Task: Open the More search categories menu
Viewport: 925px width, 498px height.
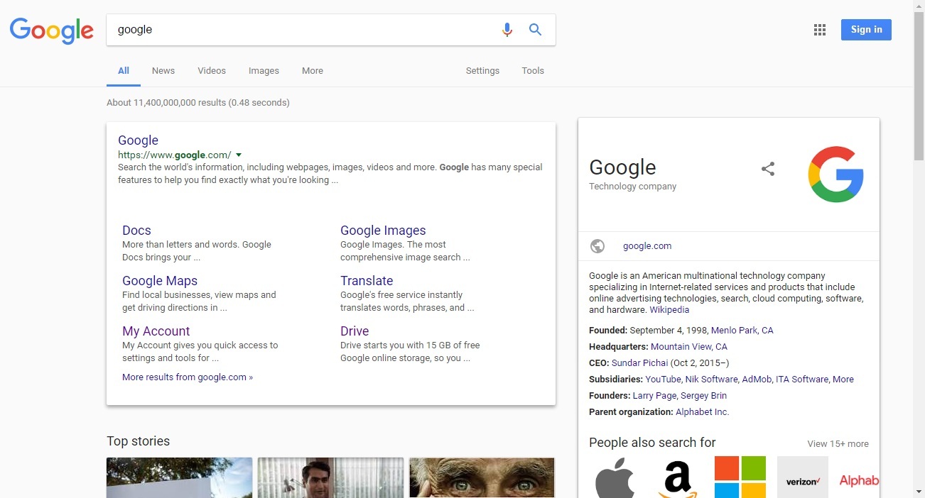Action: 313,71
